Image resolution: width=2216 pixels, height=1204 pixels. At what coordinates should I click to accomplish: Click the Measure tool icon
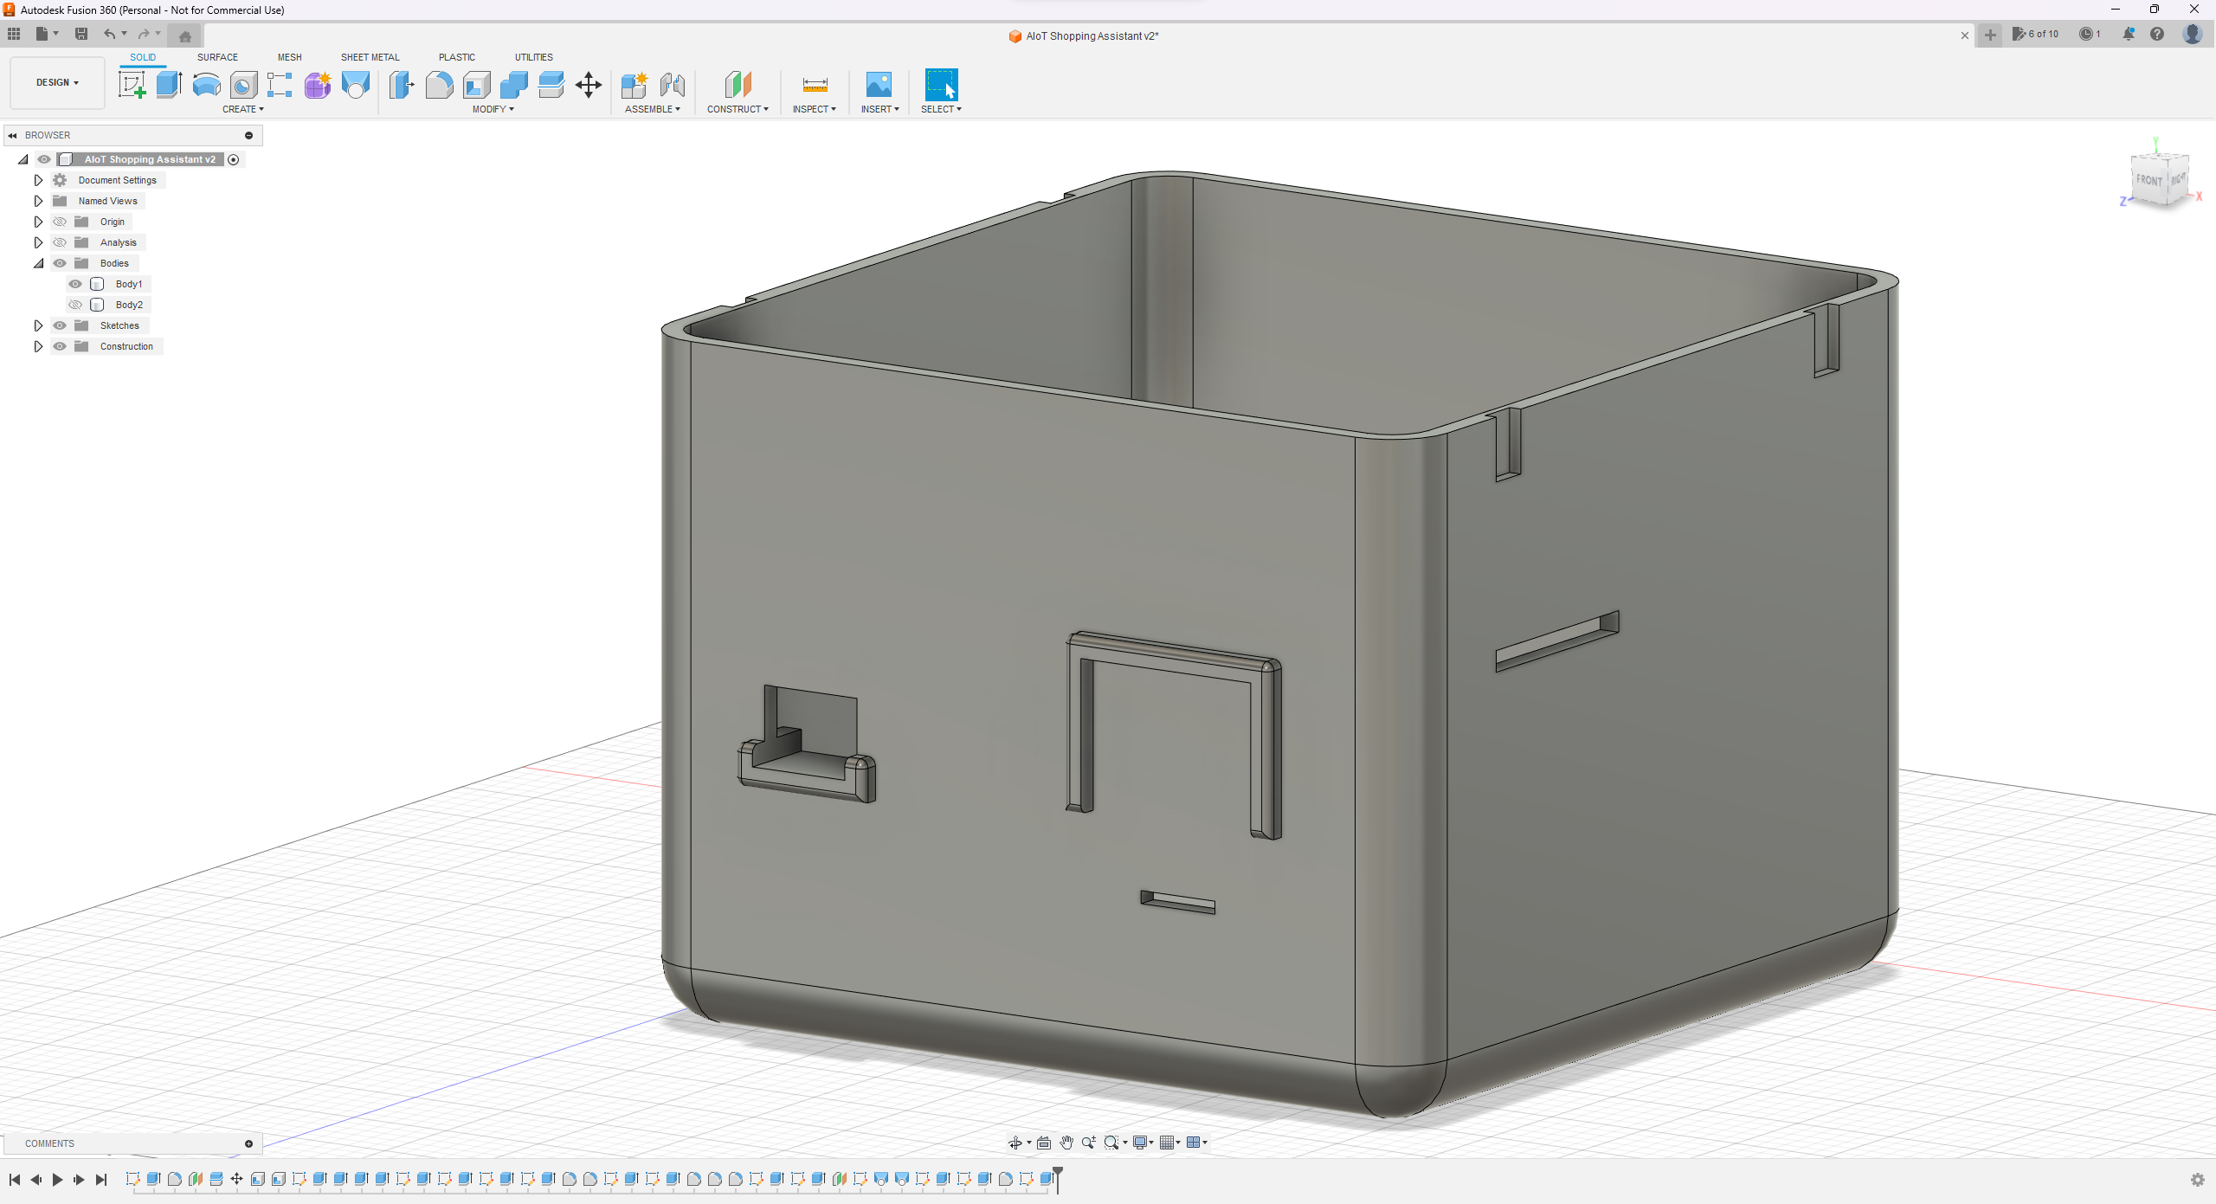815,85
